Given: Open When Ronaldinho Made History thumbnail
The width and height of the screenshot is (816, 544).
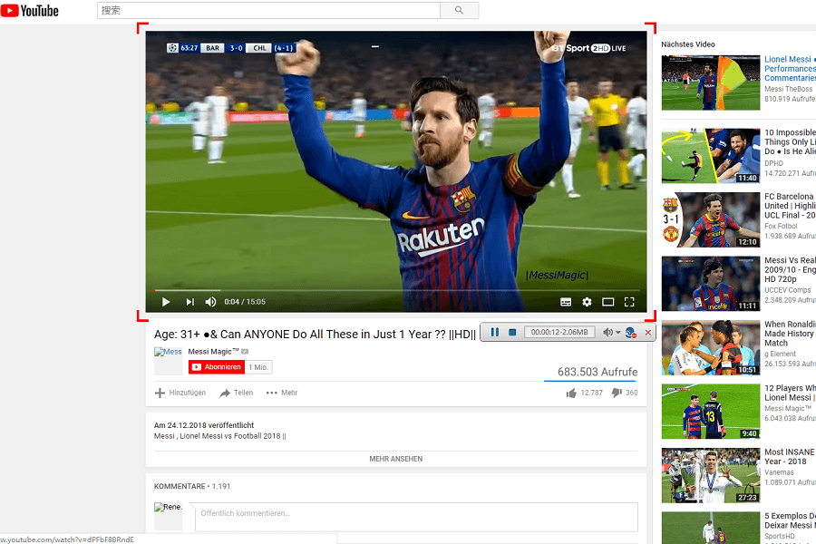Looking at the screenshot, I should (x=710, y=348).
